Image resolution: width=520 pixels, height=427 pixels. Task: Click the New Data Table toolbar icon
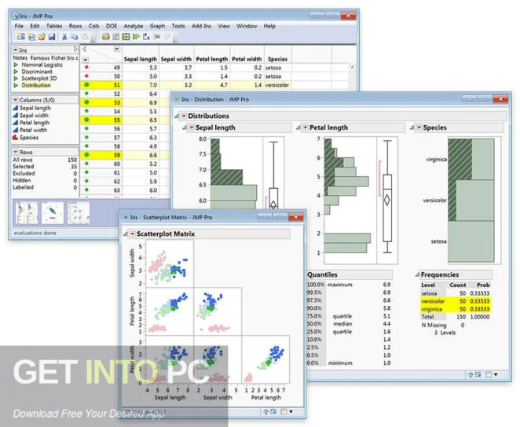[x=21, y=36]
